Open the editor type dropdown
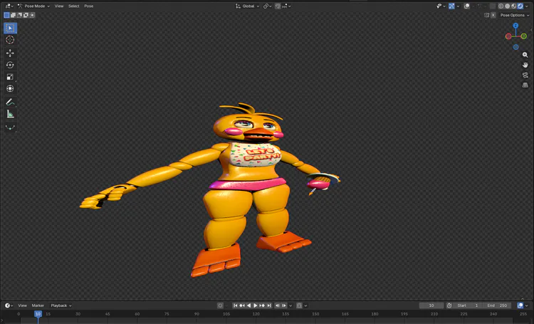Viewport: 534px width, 324px height. (9, 6)
